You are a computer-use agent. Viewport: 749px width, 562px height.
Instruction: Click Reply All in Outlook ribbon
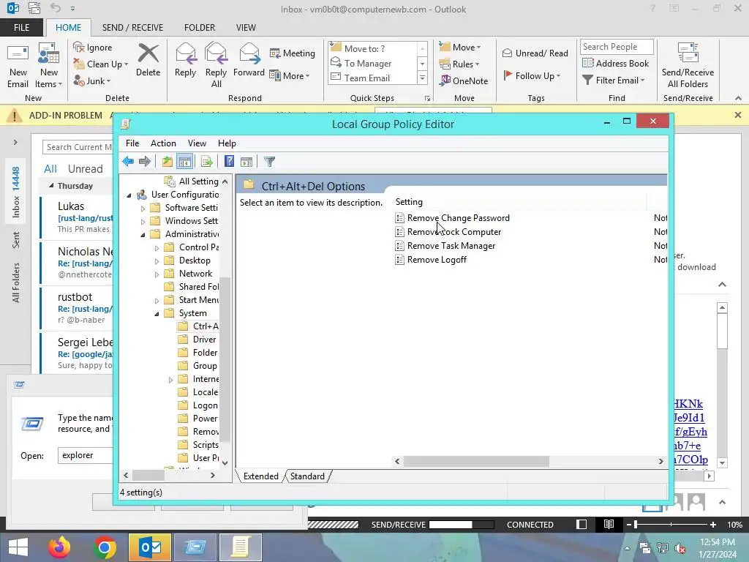[x=216, y=65]
